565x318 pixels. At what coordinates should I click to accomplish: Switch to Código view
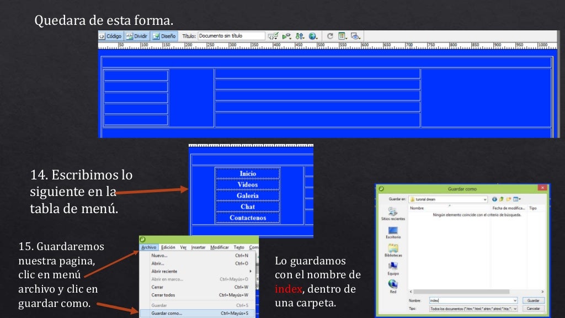(110, 36)
